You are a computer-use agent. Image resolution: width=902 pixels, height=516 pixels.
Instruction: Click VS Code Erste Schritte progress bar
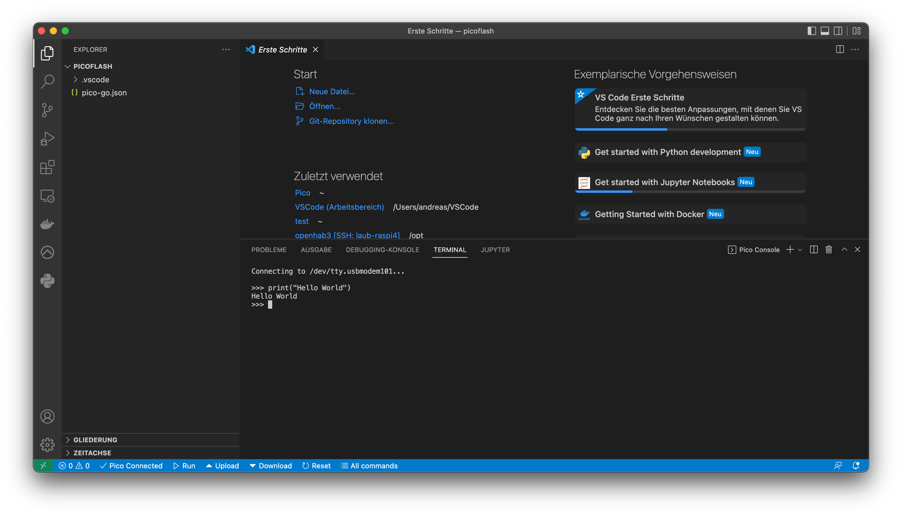pyautogui.click(x=689, y=129)
